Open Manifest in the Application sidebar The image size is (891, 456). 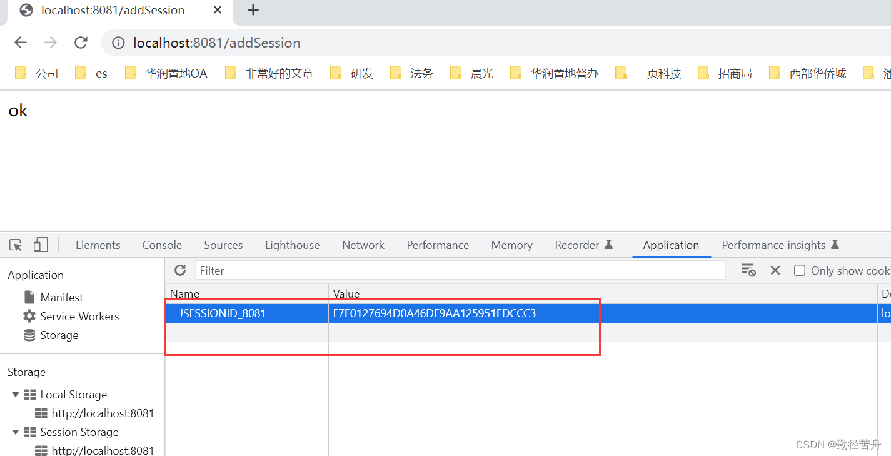click(61, 297)
